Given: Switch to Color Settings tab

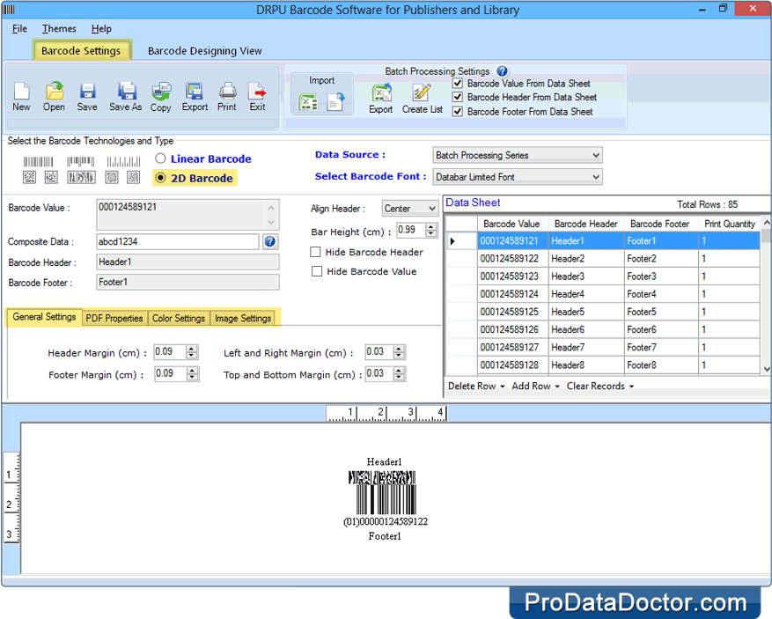Looking at the screenshot, I should tap(178, 318).
